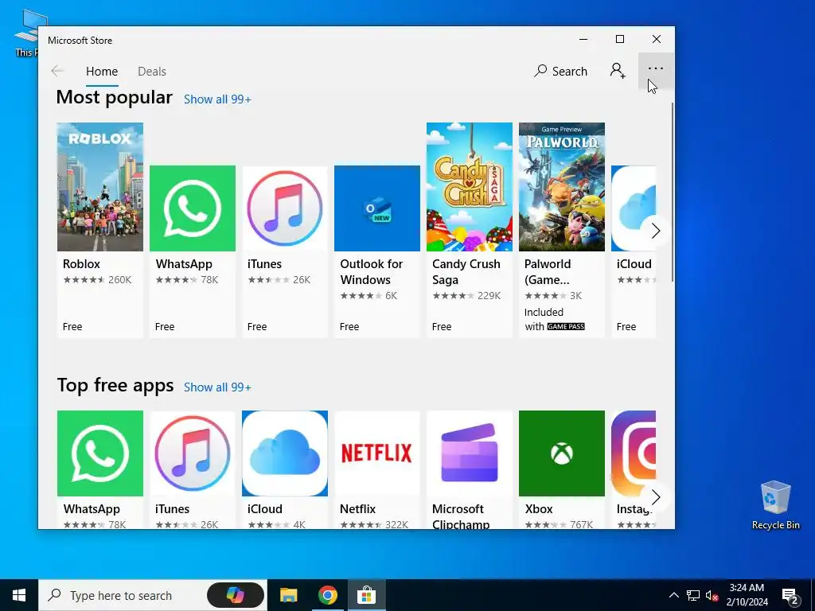Show next apps in Most popular row
This screenshot has height=611, width=815.
click(656, 231)
